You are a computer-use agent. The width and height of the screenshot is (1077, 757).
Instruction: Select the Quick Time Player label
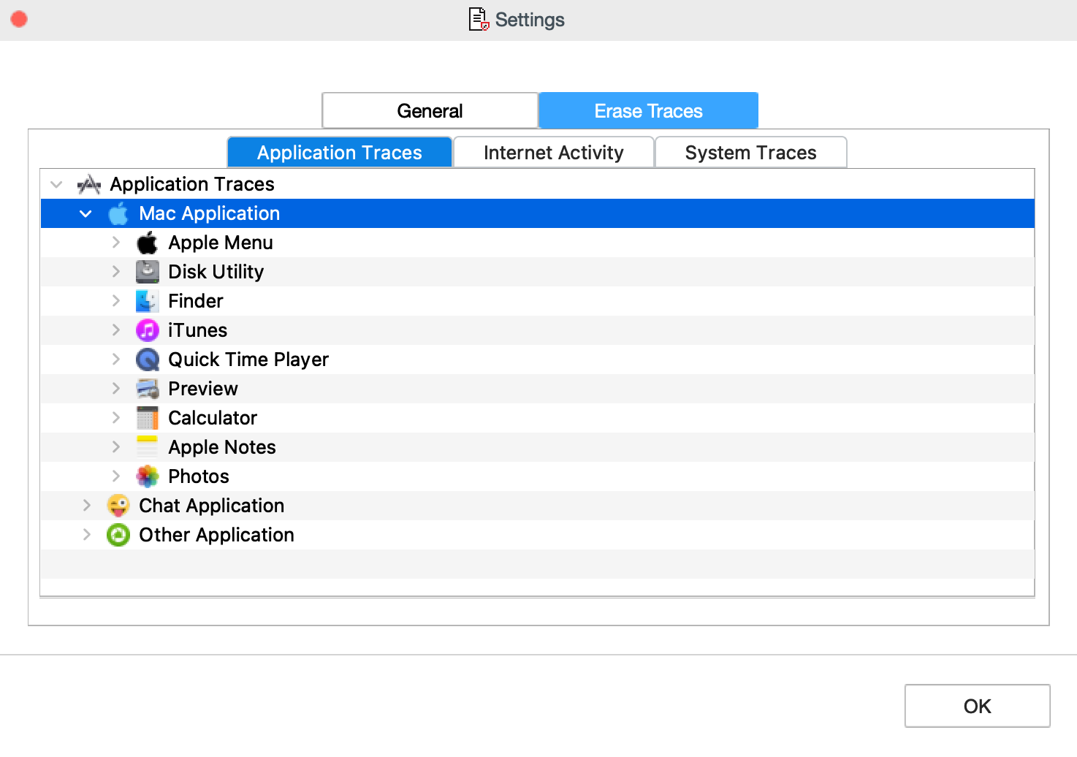(248, 360)
